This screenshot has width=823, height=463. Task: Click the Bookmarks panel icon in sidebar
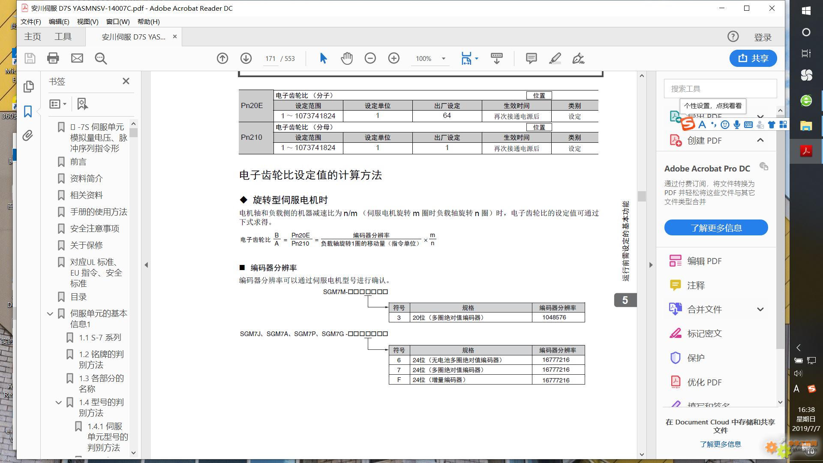(28, 111)
